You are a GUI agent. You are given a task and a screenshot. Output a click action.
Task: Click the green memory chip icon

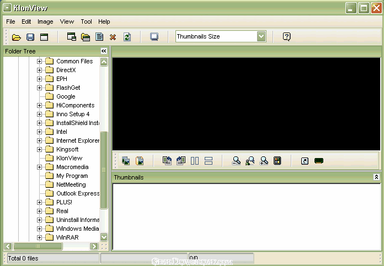(x=318, y=161)
